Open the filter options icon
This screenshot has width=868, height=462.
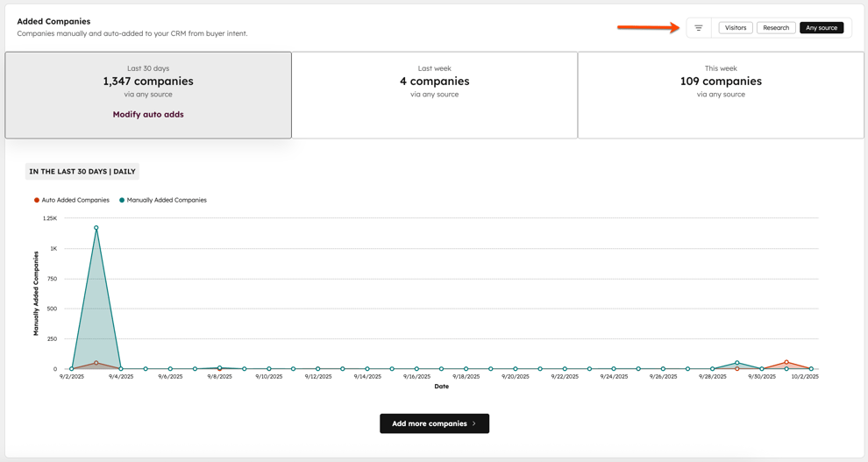699,28
